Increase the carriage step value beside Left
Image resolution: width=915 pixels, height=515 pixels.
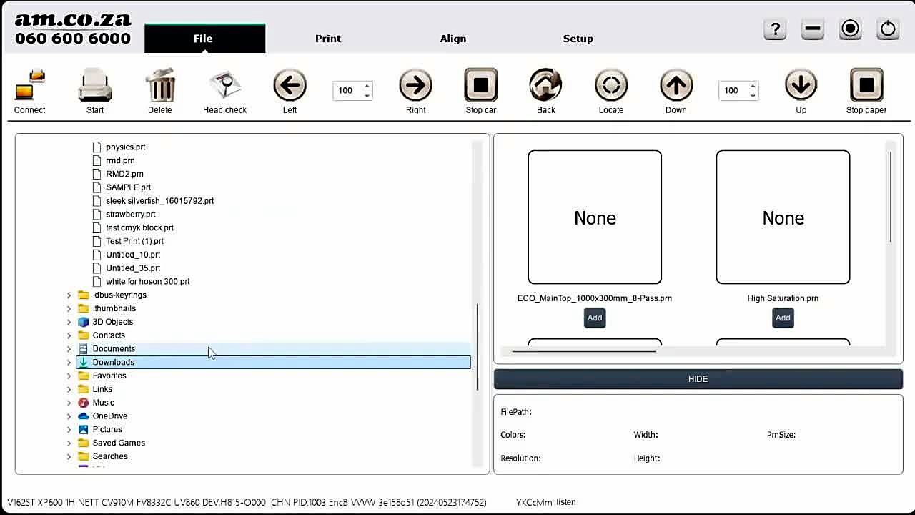(367, 86)
